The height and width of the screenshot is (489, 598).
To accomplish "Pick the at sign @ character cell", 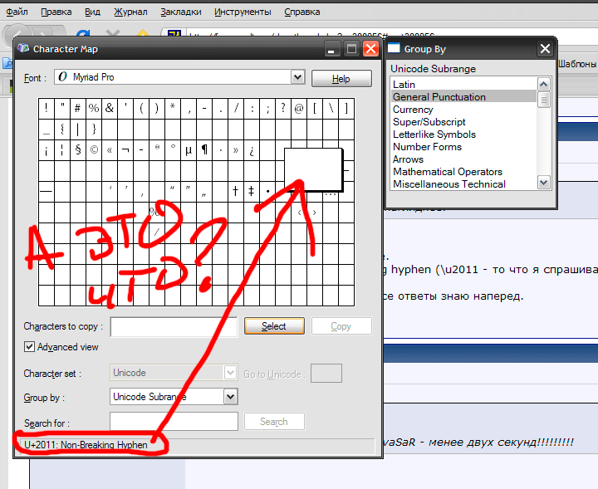I will click(299, 108).
